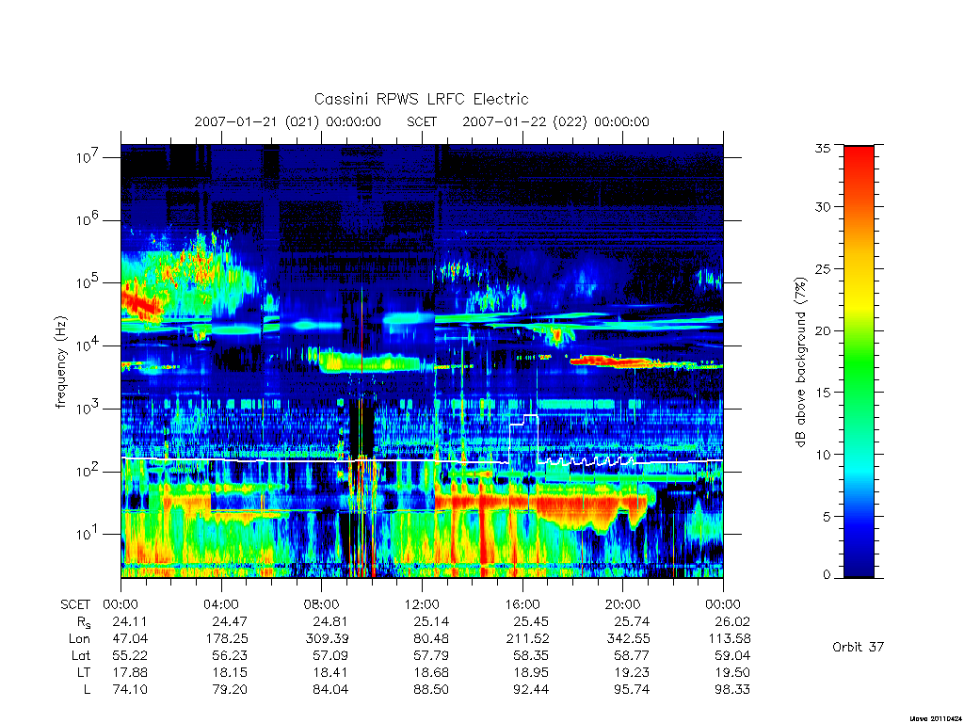Click the 'dB above background (7%)' colorbar label
The height and width of the screenshot is (723, 964).
tap(800, 362)
